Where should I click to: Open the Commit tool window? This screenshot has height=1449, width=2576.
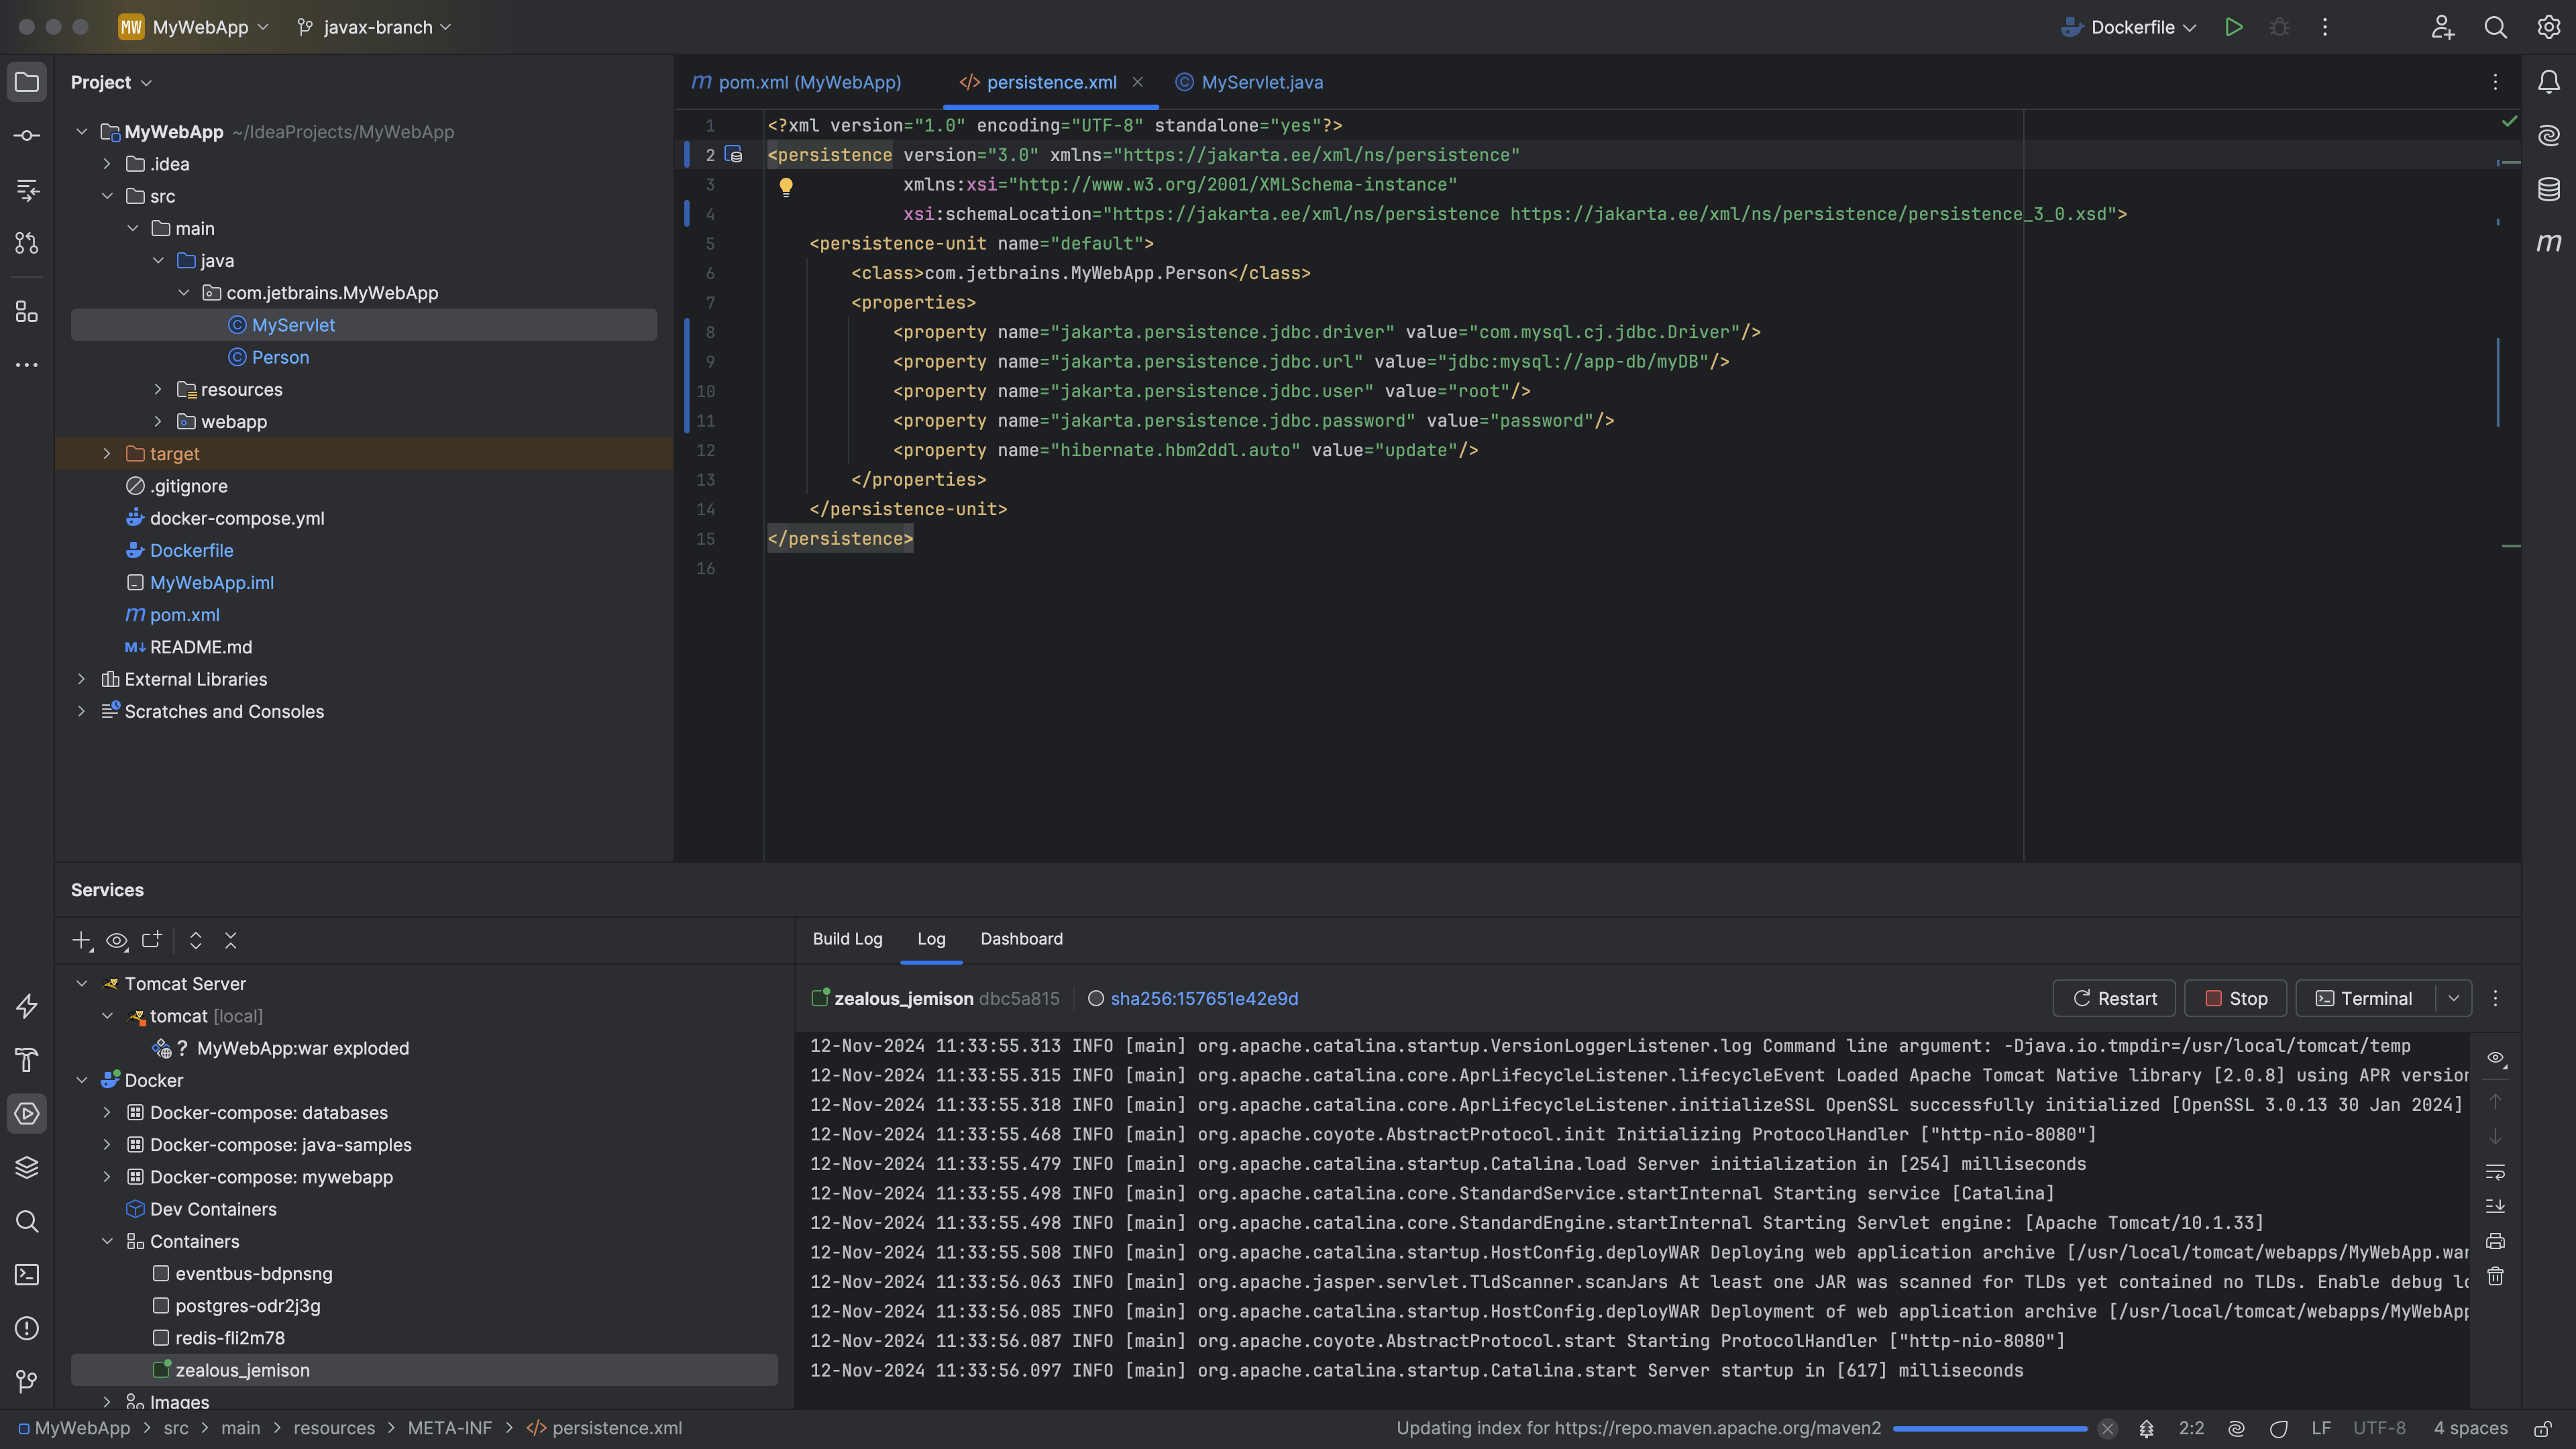pos(26,135)
